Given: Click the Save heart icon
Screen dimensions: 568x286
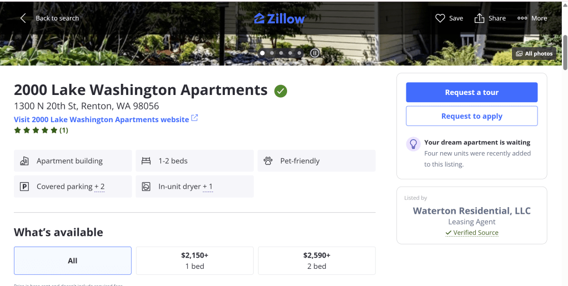Looking at the screenshot, I should point(440,18).
